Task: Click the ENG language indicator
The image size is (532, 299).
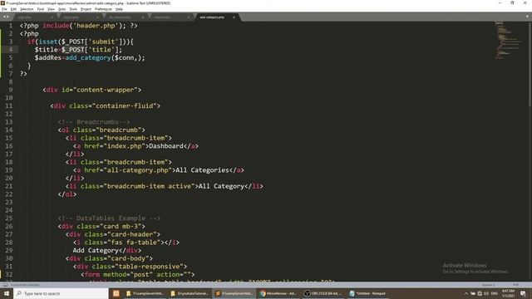Action: click(495, 293)
